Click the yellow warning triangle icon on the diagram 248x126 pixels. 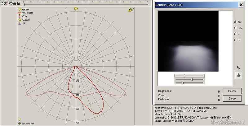[131, 10]
